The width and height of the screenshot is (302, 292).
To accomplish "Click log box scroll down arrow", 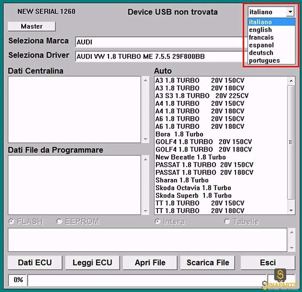I will [x=292, y=248].
